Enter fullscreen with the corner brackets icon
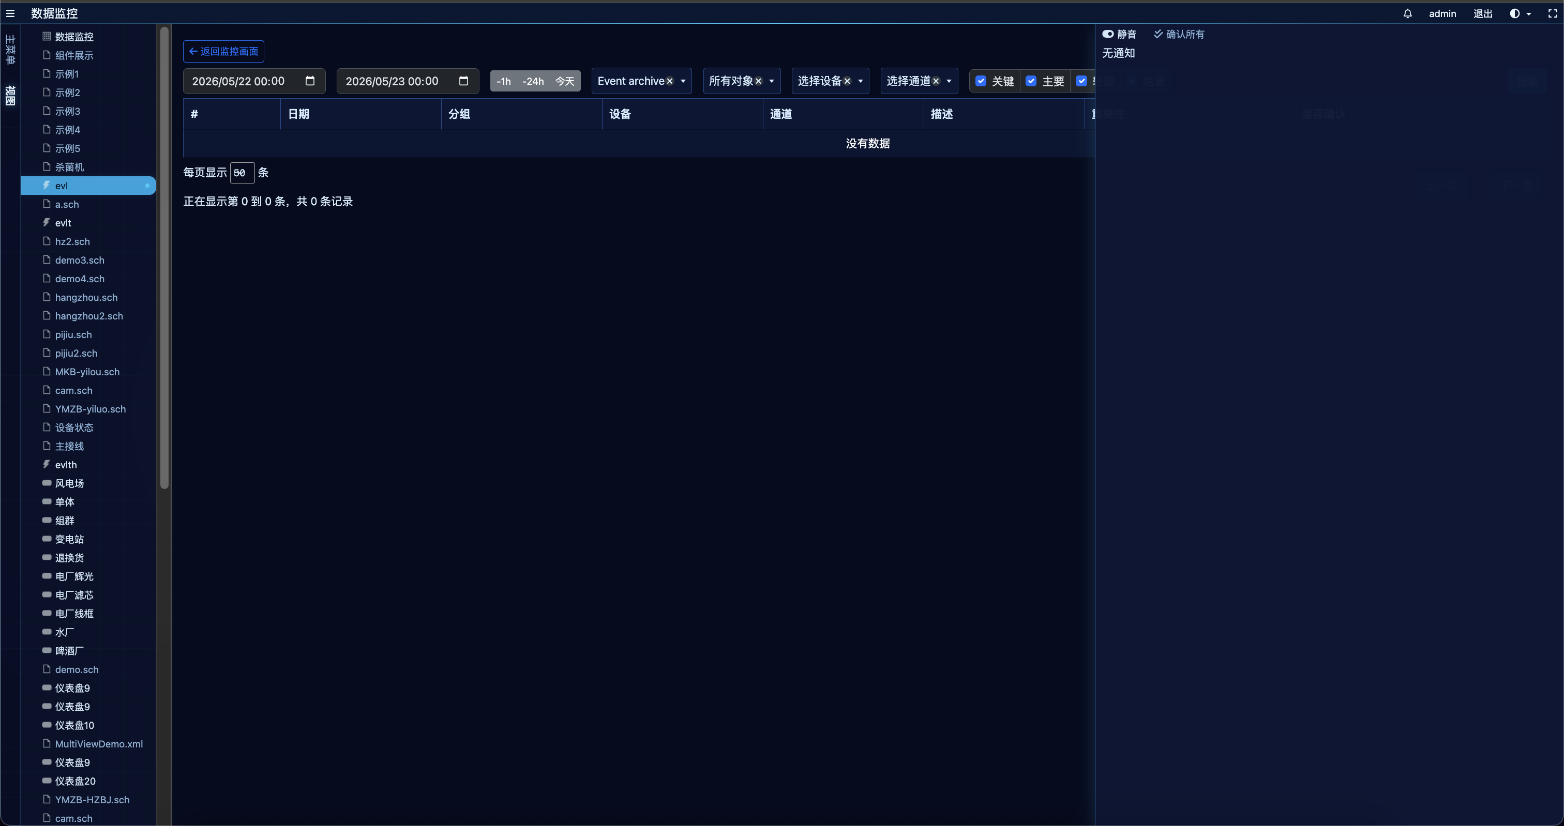The width and height of the screenshot is (1564, 826). (1553, 13)
